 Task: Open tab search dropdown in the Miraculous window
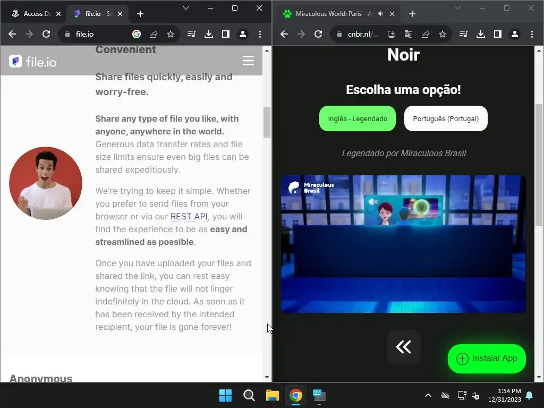(458, 8)
